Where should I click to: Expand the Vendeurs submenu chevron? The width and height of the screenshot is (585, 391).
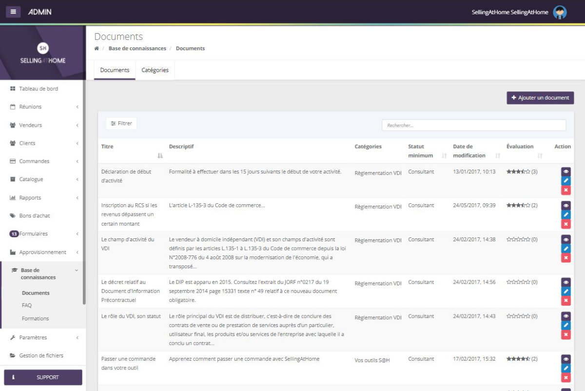coord(77,125)
